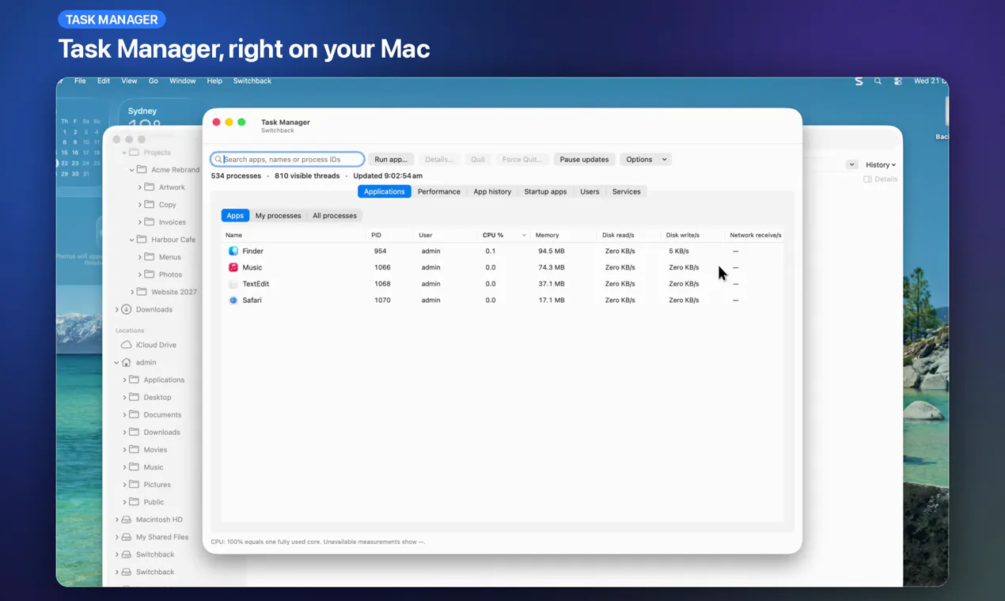Image resolution: width=1005 pixels, height=601 pixels.
Task: Sort by the CPU % column header
Action: [502, 235]
